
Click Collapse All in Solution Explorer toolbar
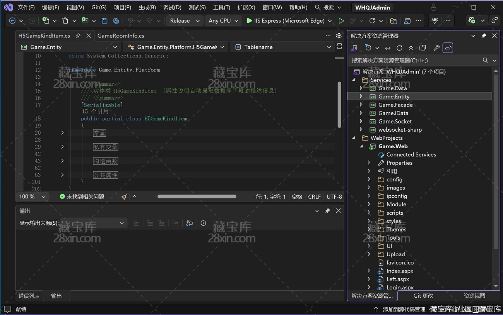click(x=411, y=48)
